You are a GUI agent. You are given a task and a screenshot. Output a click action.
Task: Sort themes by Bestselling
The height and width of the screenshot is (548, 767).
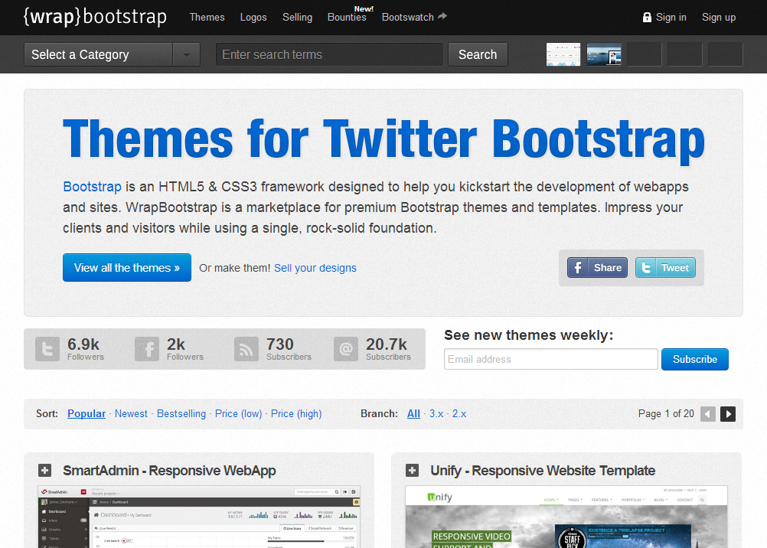pos(181,413)
